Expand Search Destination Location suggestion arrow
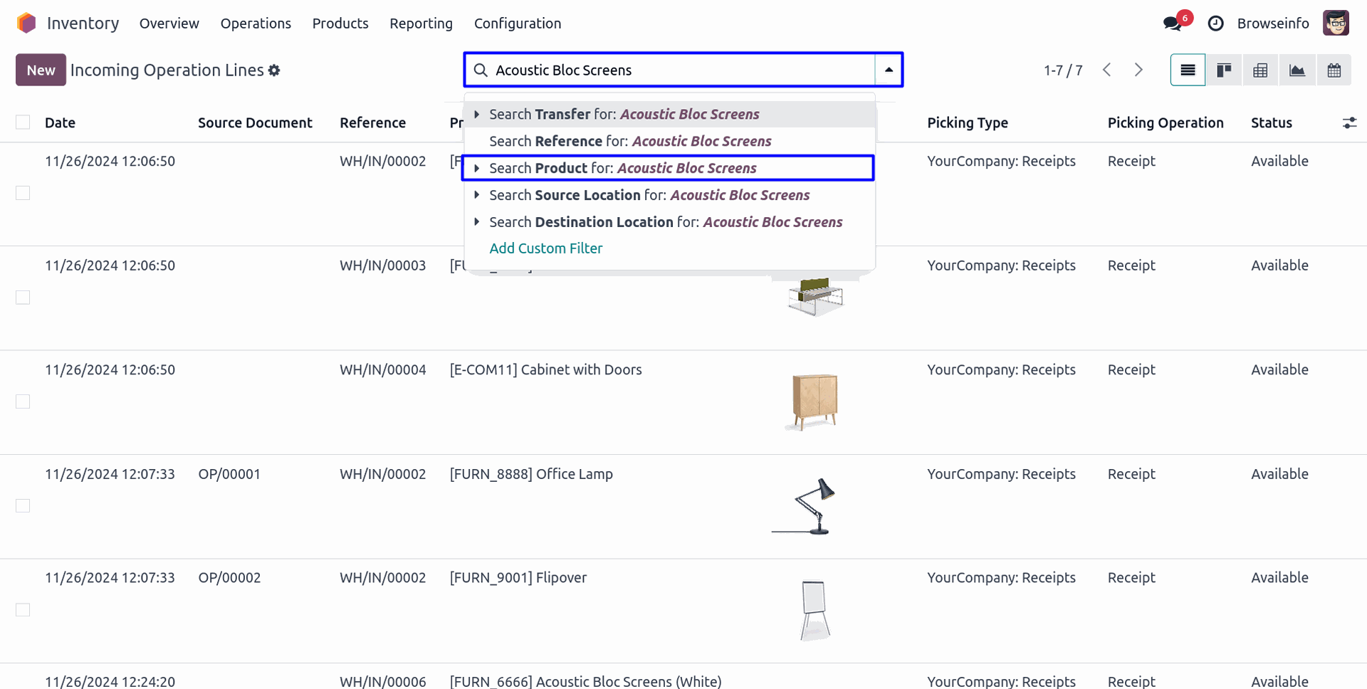This screenshot has height=689, width=1367. pyautogui.click(x=476, y=222)
